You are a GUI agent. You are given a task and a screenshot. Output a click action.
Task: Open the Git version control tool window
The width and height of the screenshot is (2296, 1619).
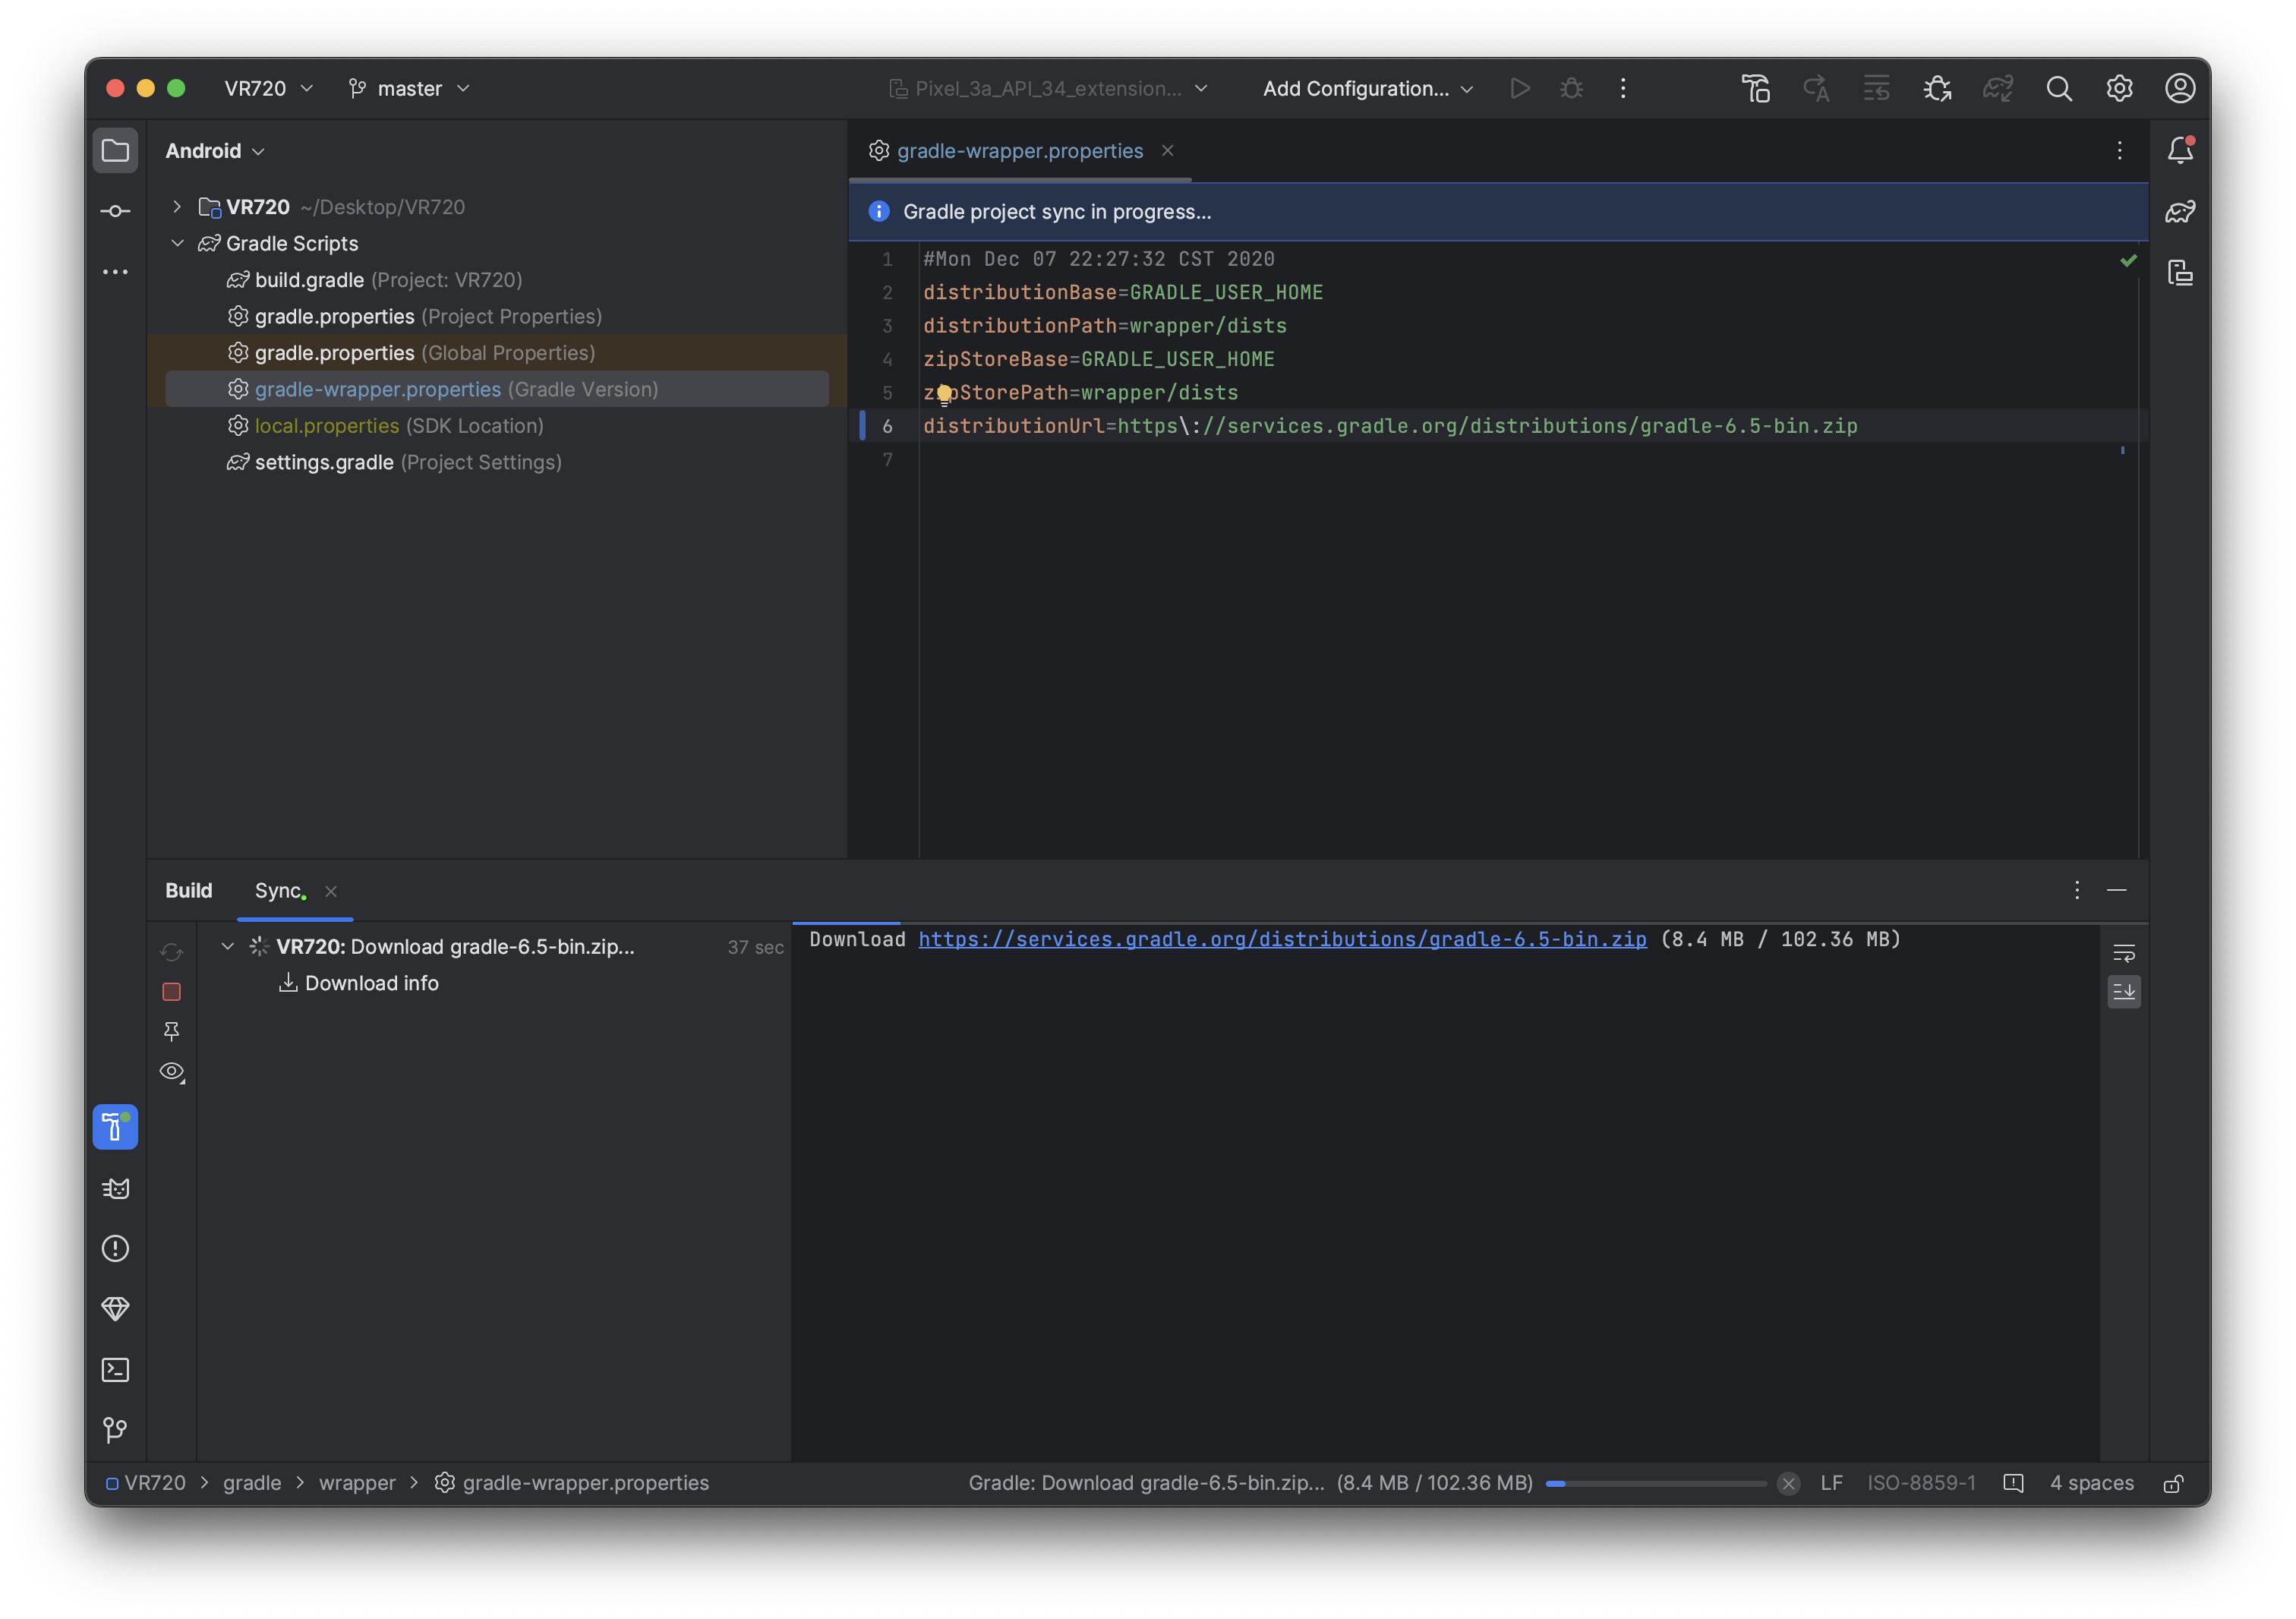coord(116,1430)
